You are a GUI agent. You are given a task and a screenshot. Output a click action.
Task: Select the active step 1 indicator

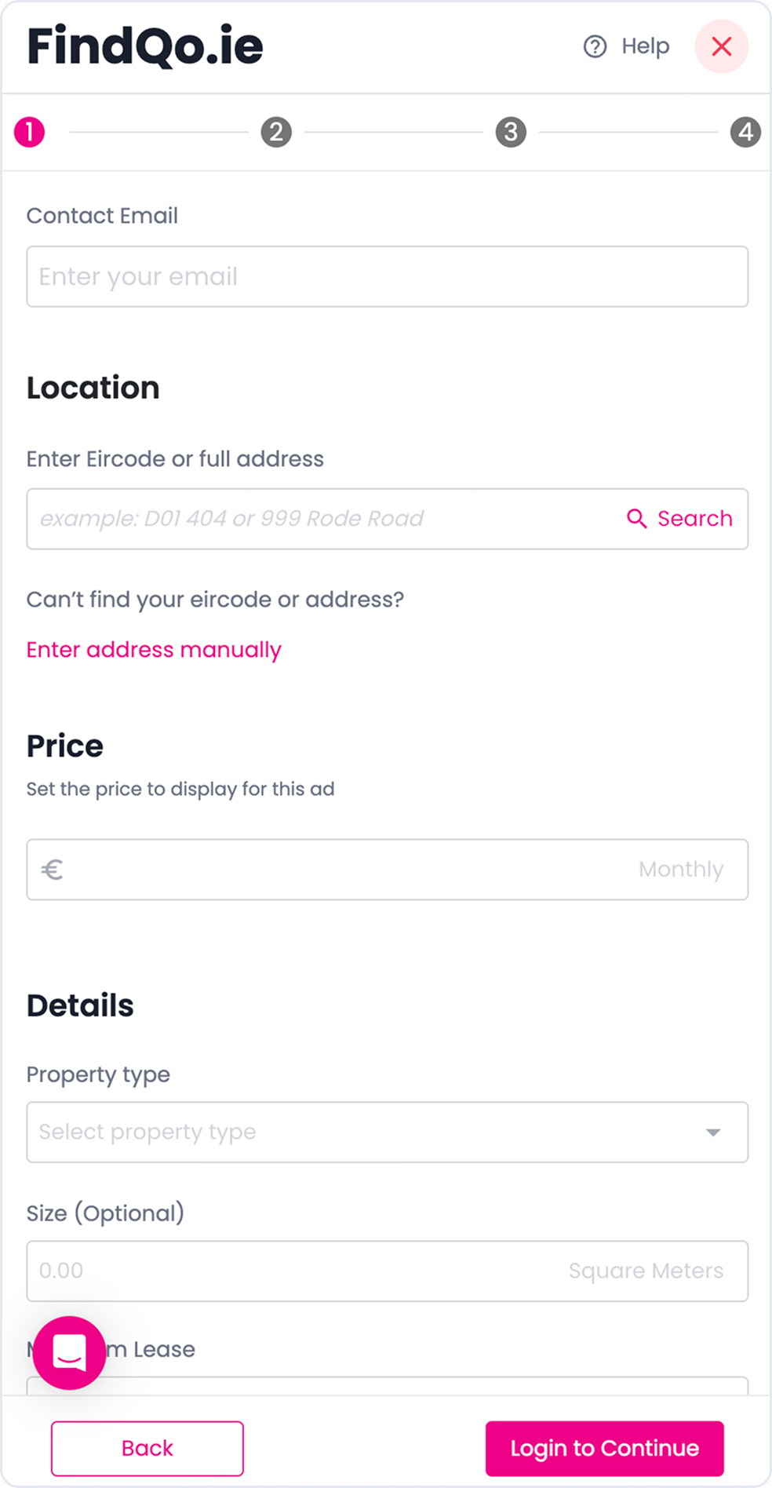pos(29,131)
